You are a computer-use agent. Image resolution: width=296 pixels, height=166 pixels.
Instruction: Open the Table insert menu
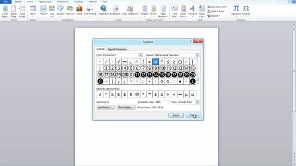33,11
